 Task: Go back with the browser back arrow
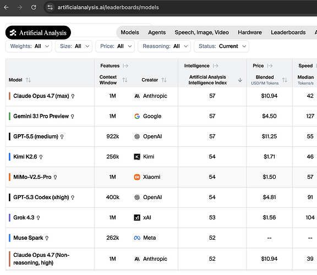(6, 8)
